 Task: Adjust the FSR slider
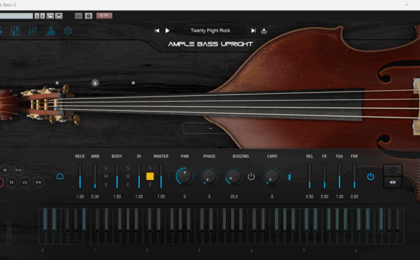click(x=354, y=176)
